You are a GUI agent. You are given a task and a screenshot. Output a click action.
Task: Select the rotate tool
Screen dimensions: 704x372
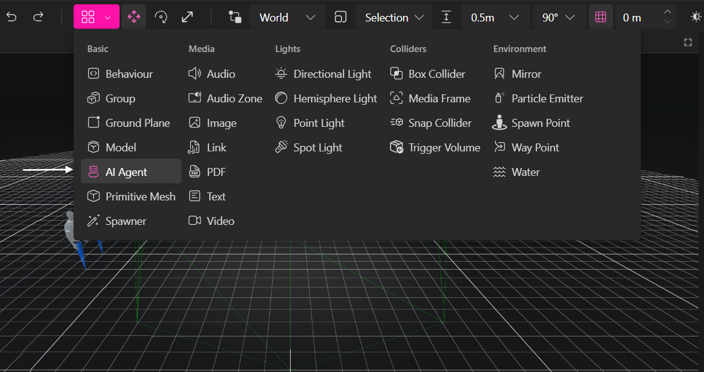click(161, 17)
